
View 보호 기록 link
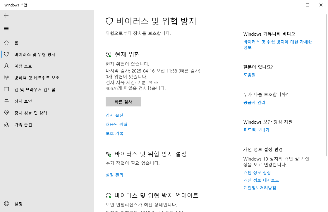coord(114,133)
